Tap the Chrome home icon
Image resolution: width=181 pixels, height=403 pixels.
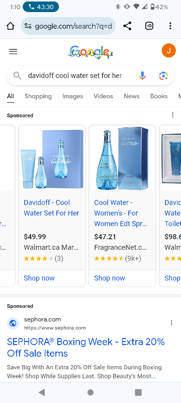click(10, 26)
